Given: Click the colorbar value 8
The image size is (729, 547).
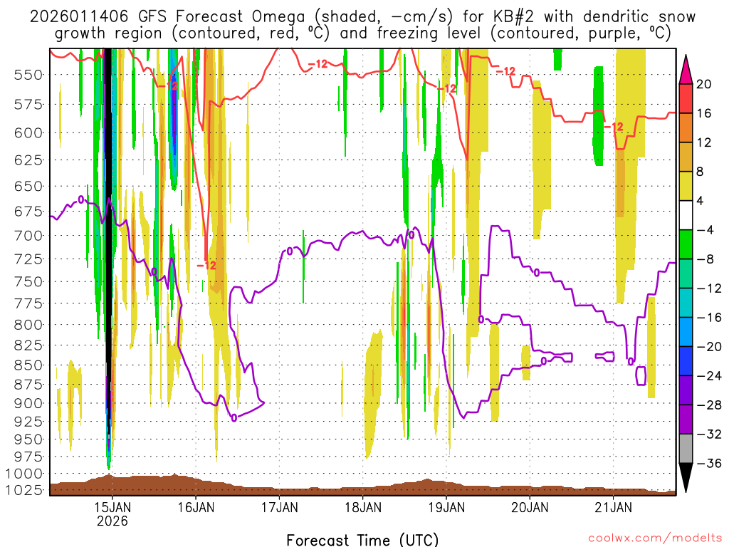Looking at the screenshot, I should [701, 172].
